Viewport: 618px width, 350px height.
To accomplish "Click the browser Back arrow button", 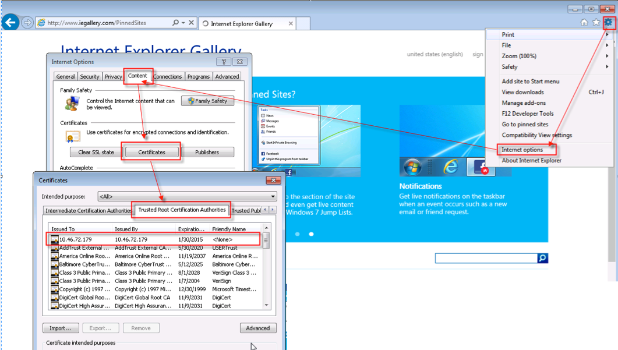I will (10, 23).
